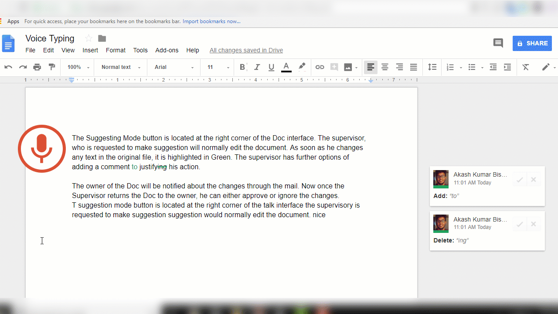Open the Arial font dropdown

[x=174, y=67]
